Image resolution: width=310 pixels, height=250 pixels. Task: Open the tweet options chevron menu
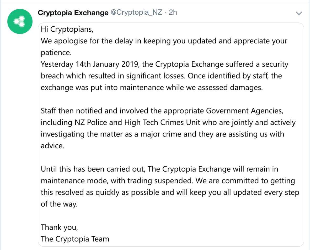click(x=299, y=13)
